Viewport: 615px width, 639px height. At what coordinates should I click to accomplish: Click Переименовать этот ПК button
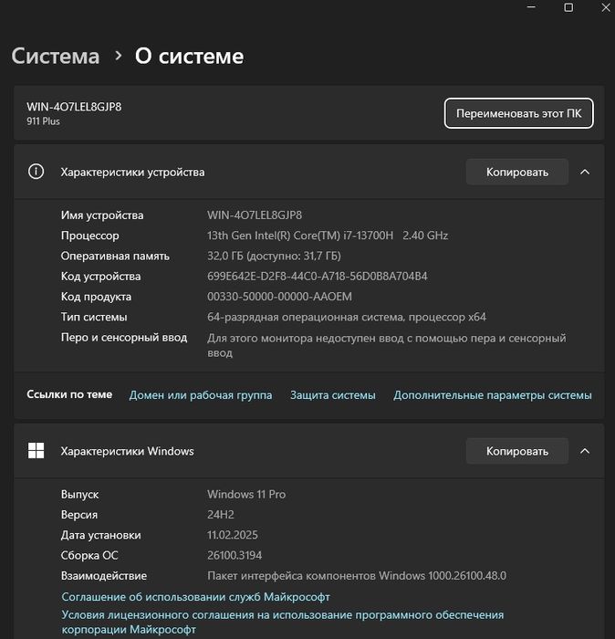pos(518,113)
